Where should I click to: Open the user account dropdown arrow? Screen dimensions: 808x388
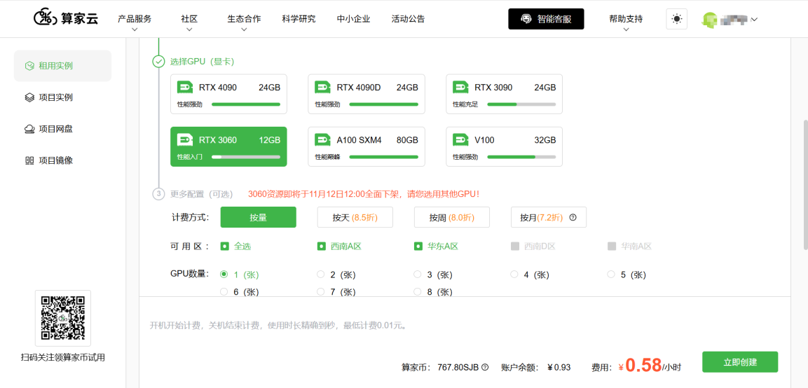coord(754,20)
